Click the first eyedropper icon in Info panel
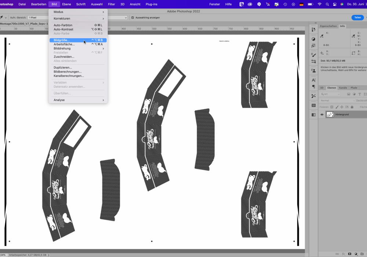The width and height of the screenshot is (367, 257). (322, 36)
